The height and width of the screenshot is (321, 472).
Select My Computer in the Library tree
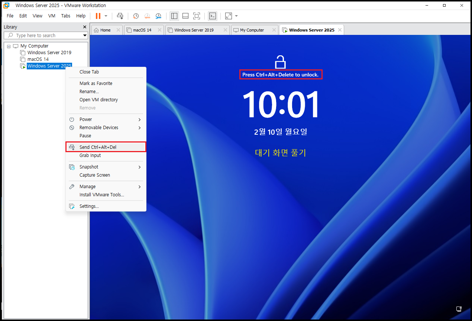click(34, 46)
